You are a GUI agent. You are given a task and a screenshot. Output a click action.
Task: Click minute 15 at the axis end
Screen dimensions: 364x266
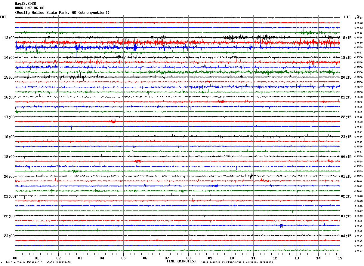tap(340, 258)
